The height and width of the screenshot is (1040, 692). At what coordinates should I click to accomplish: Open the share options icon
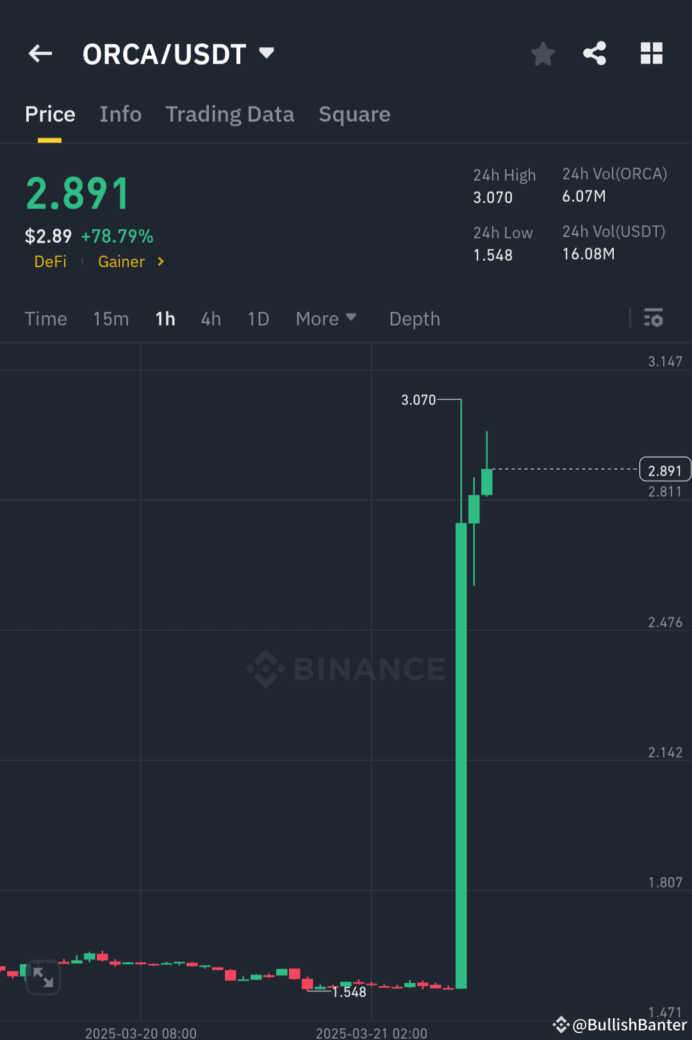tap(595, 54)
